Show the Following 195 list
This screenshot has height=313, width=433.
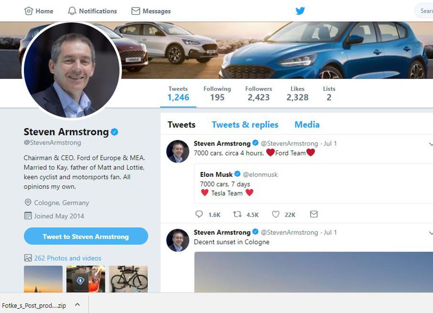point(217,93)
